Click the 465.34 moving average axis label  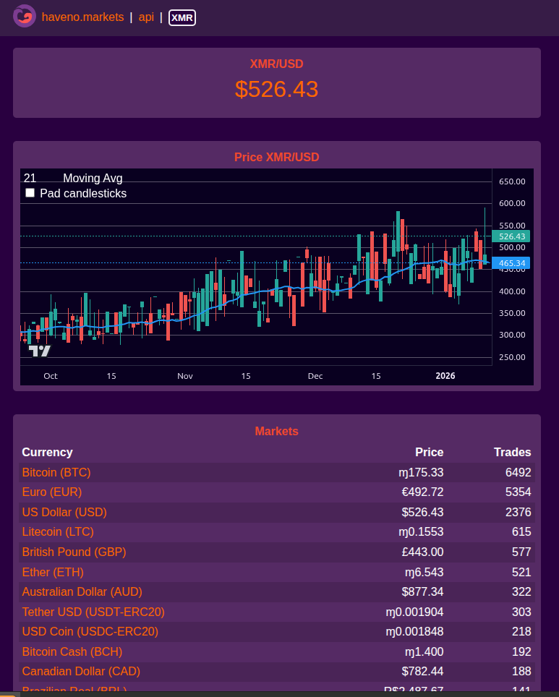point(511,263)
